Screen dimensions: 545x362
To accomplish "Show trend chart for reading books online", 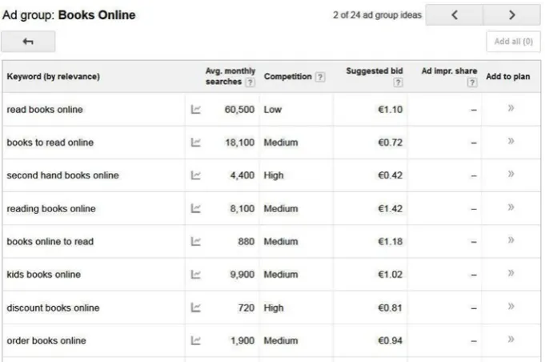I will pos(196,209).
